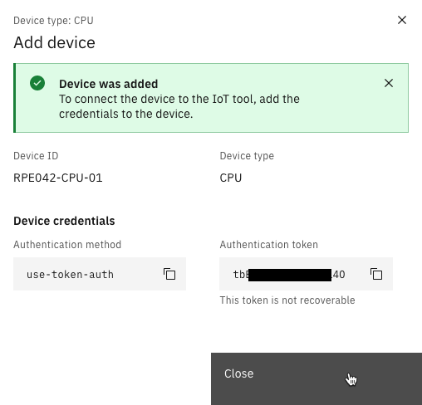
Task: Click the 'Authentication method' label
Action: [67, 245]
